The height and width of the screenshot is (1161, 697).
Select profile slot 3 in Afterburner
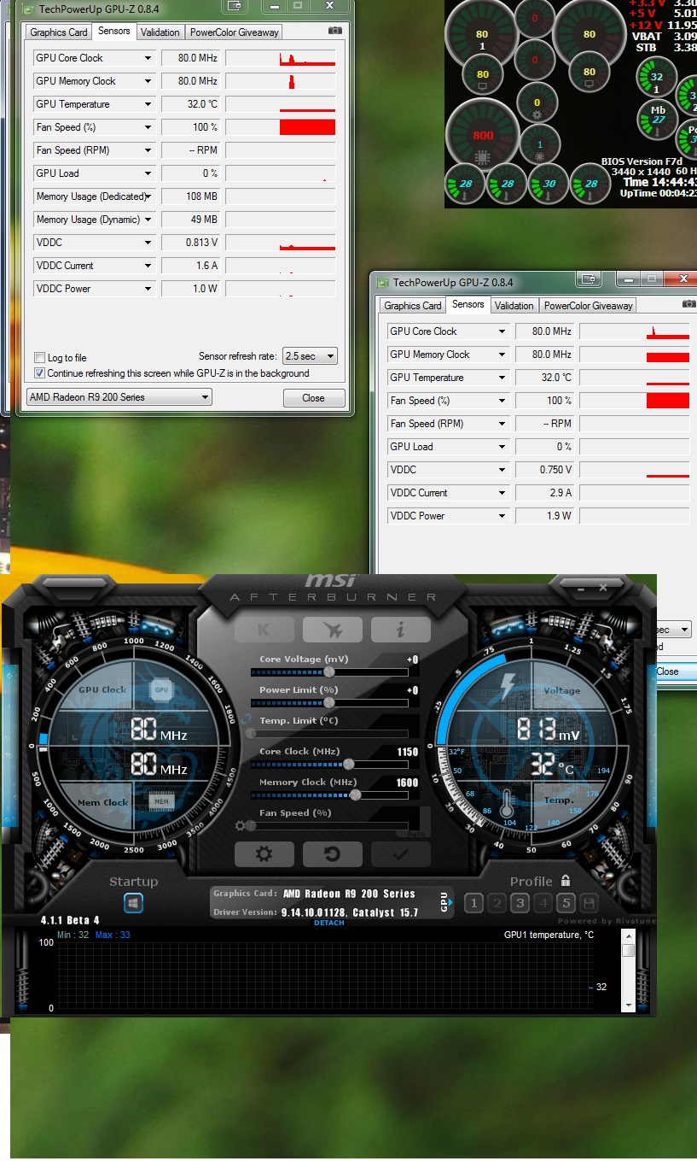[x=520, y=903]
